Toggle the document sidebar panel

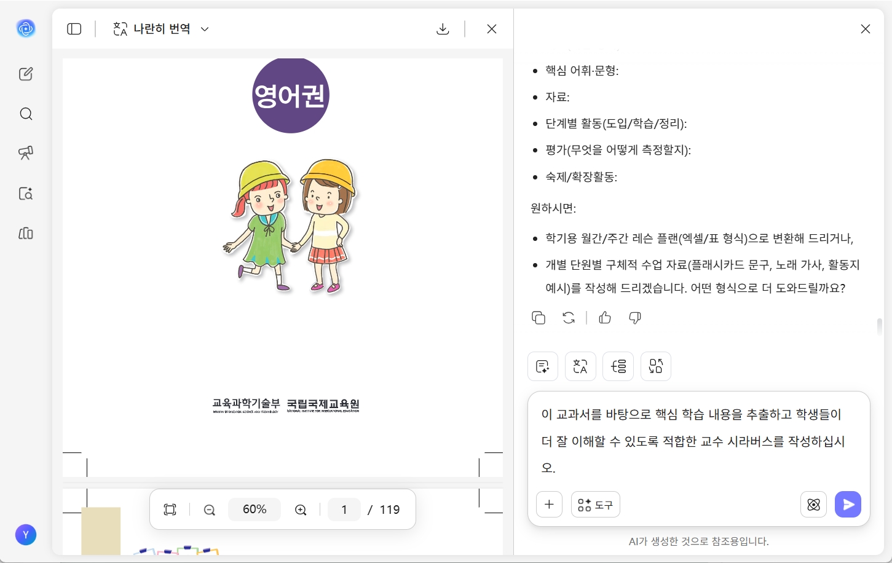(74, 29)
